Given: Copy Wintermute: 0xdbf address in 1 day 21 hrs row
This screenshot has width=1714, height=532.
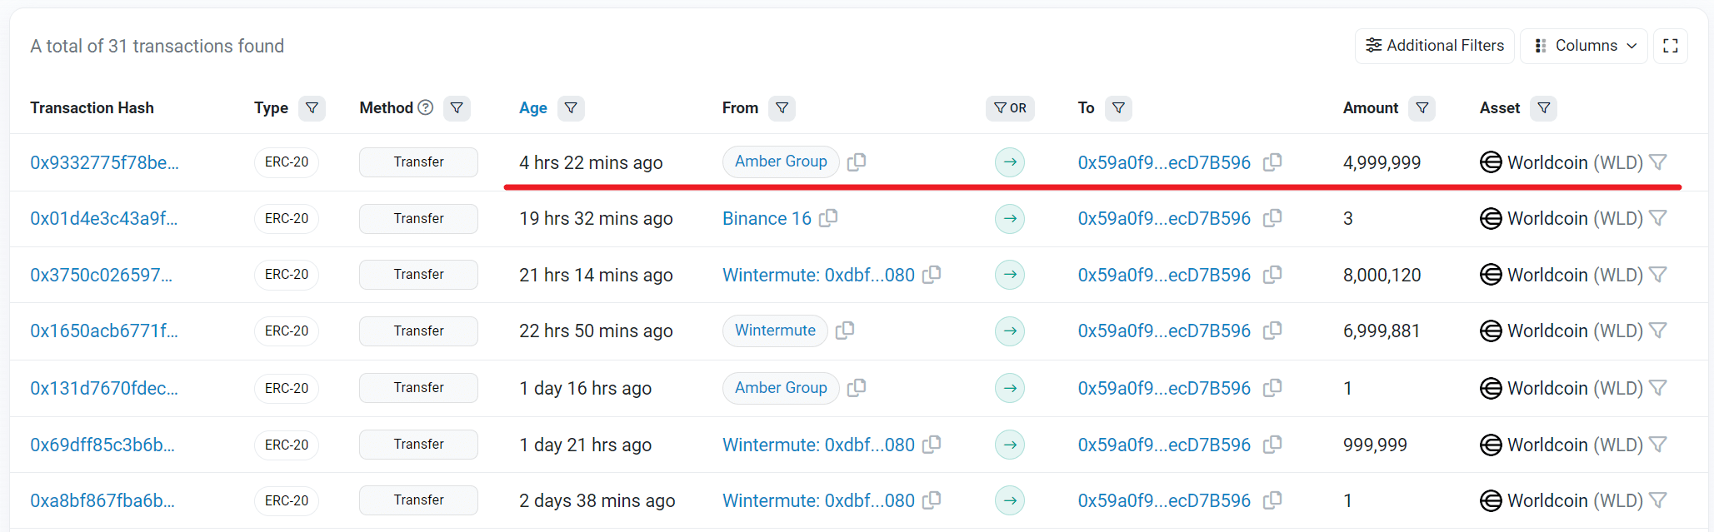Looking at the screenshot, I should [x=932, y=445].
